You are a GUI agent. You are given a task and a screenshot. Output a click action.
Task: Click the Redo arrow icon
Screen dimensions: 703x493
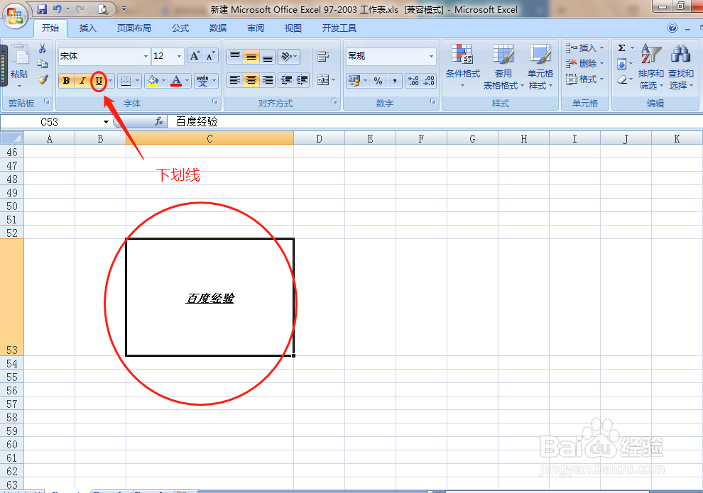(80, 9)
